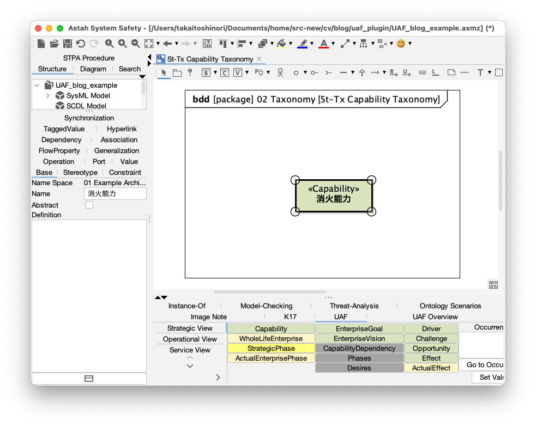The width and height of the screenshot is (536, 426).
Task: Click the StrategicPhase element button
Action: tap(271, 349)
